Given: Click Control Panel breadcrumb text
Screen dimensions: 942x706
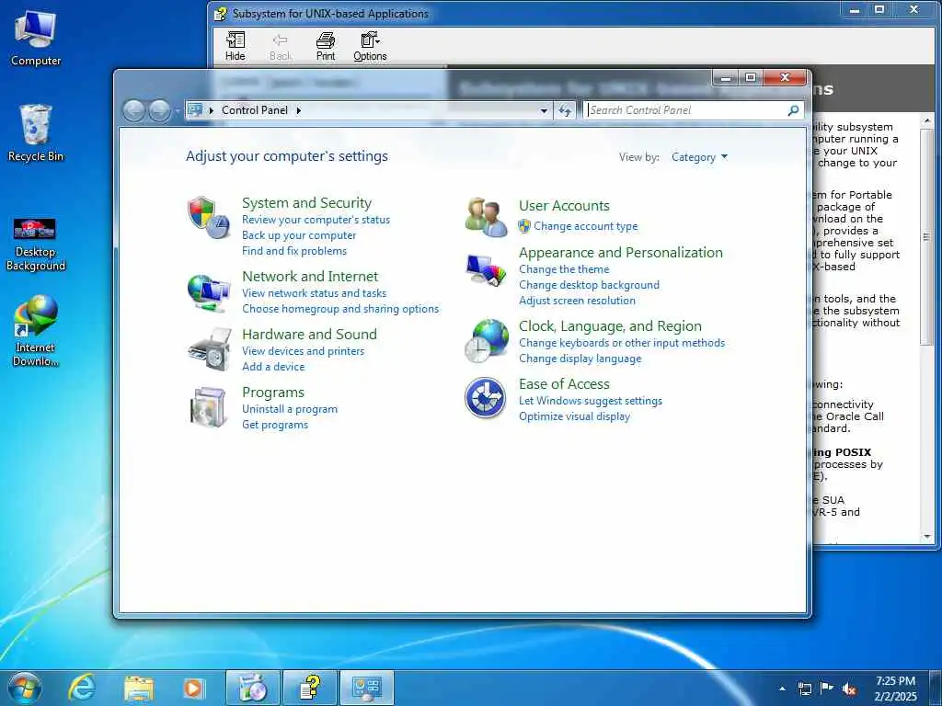Looking at the screenshot, I should coord(255,110).
